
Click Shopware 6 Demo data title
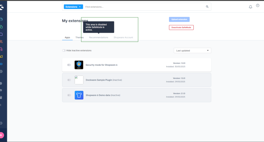(98, 95)
